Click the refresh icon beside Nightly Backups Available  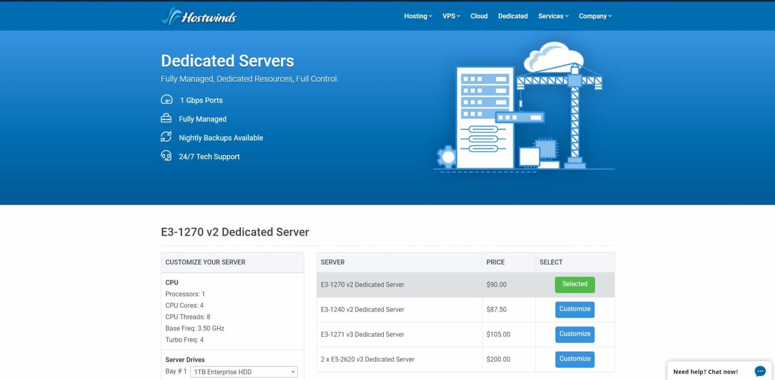166,137
